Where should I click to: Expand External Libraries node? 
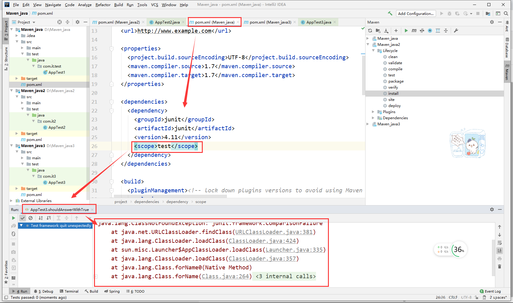[x=12, y=201]
